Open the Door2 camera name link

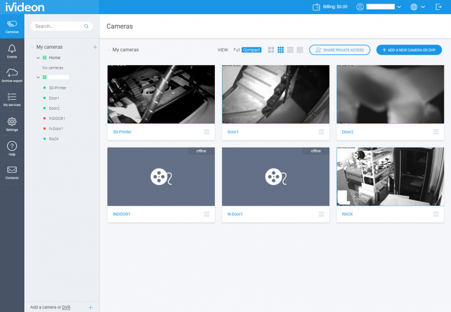point(348,132)
